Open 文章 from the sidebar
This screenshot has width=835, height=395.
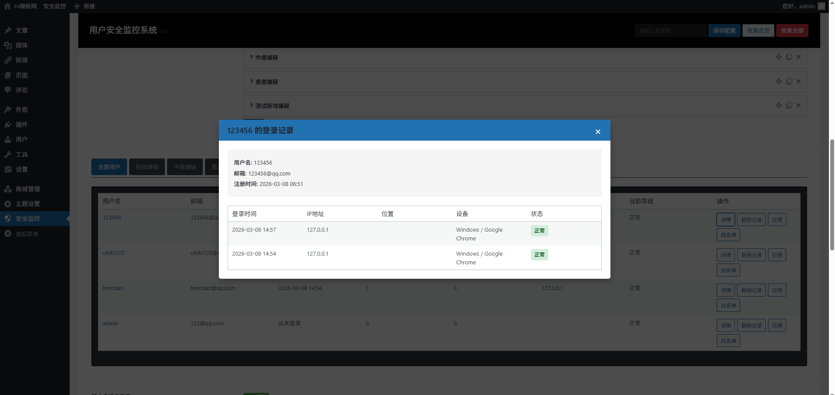tap(21, 30)
